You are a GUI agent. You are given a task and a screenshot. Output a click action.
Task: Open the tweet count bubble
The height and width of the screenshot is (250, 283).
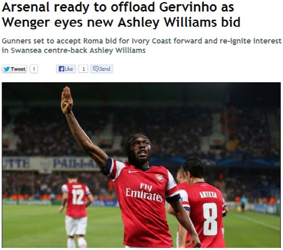point(34,69)
